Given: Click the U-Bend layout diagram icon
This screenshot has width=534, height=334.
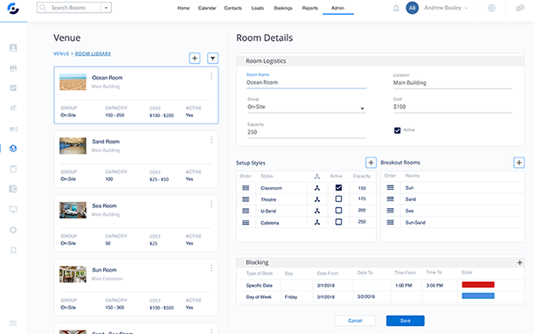Looking at the screenshot, I should click(317, 211).
